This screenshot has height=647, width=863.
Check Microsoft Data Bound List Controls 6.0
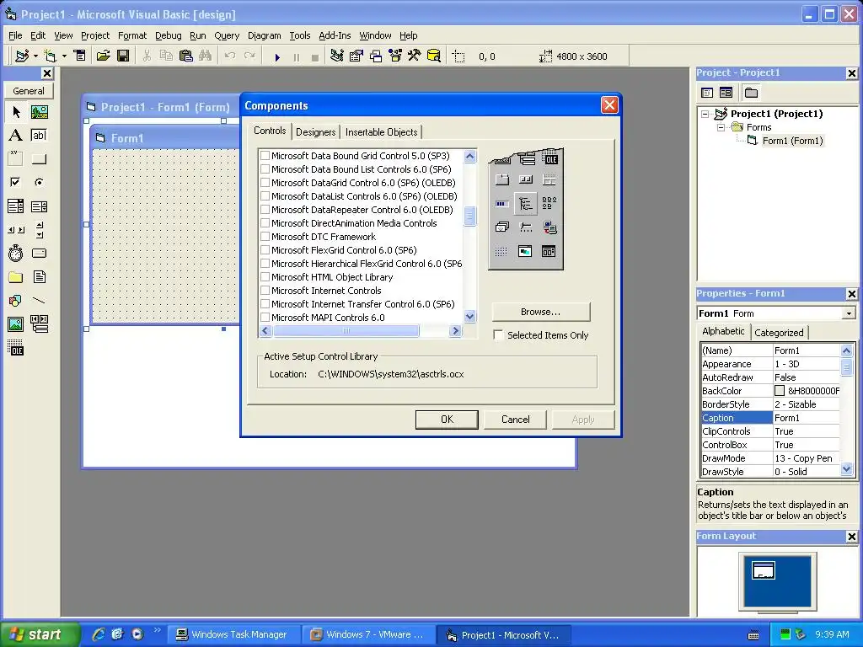pyautogui.click(x=265, y=169)
